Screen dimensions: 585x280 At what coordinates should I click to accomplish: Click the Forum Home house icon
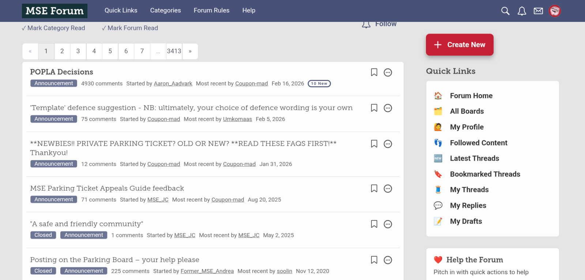[438, 96]
